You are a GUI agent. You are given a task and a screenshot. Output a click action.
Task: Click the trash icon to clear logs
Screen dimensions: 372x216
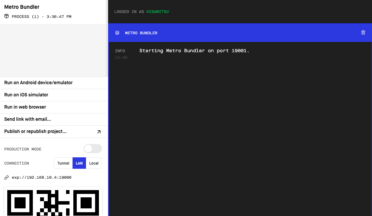[x=363, y=33]
